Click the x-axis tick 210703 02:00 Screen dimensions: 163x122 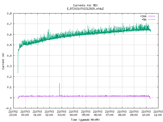tap(49, 113)
